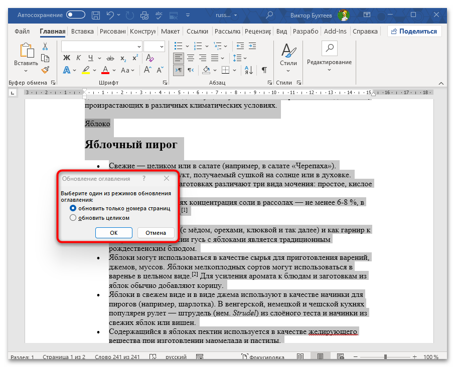Apply the red font color

pyautogui.click(x=105, y=70)
